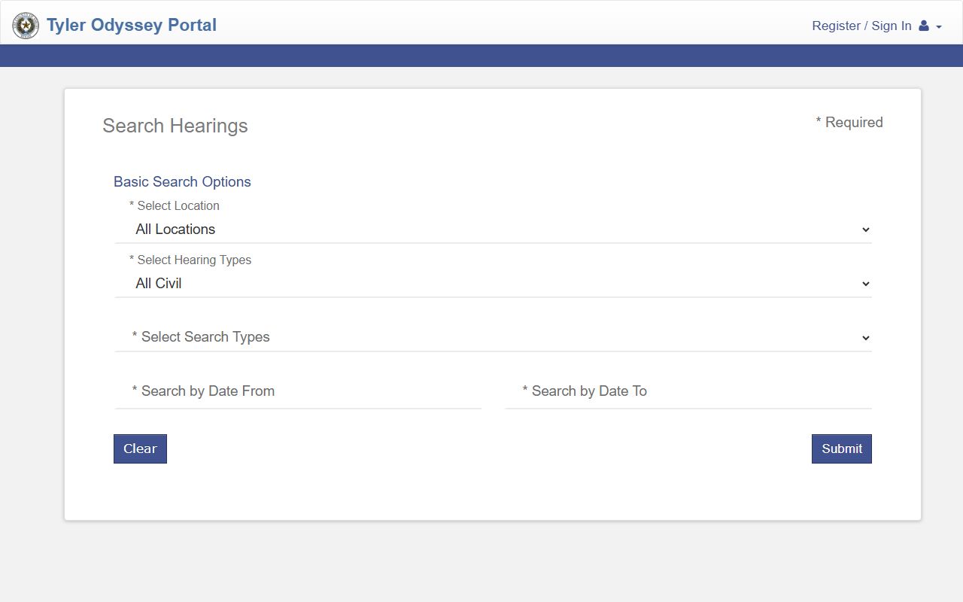
Task: Focus the Search by Date To field
Action: click(688, 391)
